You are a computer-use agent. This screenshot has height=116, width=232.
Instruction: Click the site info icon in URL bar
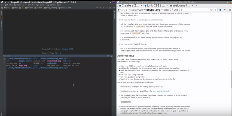[122, 10]
